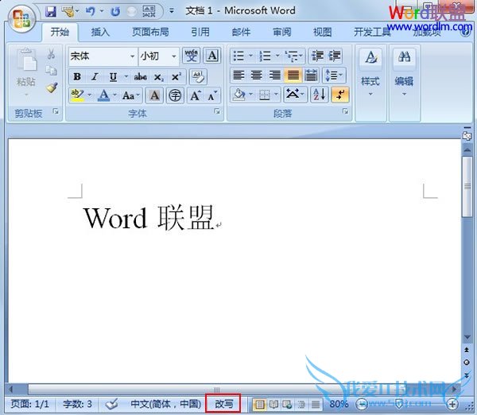Click zoom level 80%
This screenshot has width=477, height=415.
[x=339, y=404]
